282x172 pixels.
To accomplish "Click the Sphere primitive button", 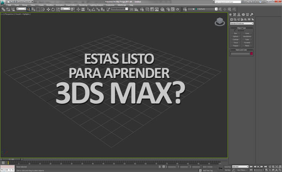I will coord(235,37).
